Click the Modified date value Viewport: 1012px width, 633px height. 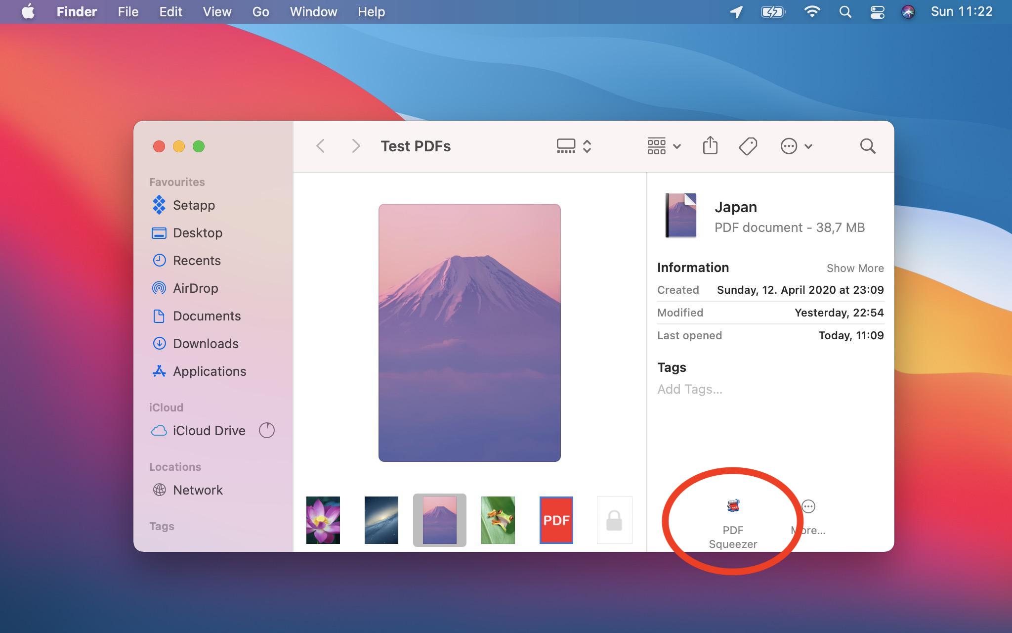pos(839,313)
